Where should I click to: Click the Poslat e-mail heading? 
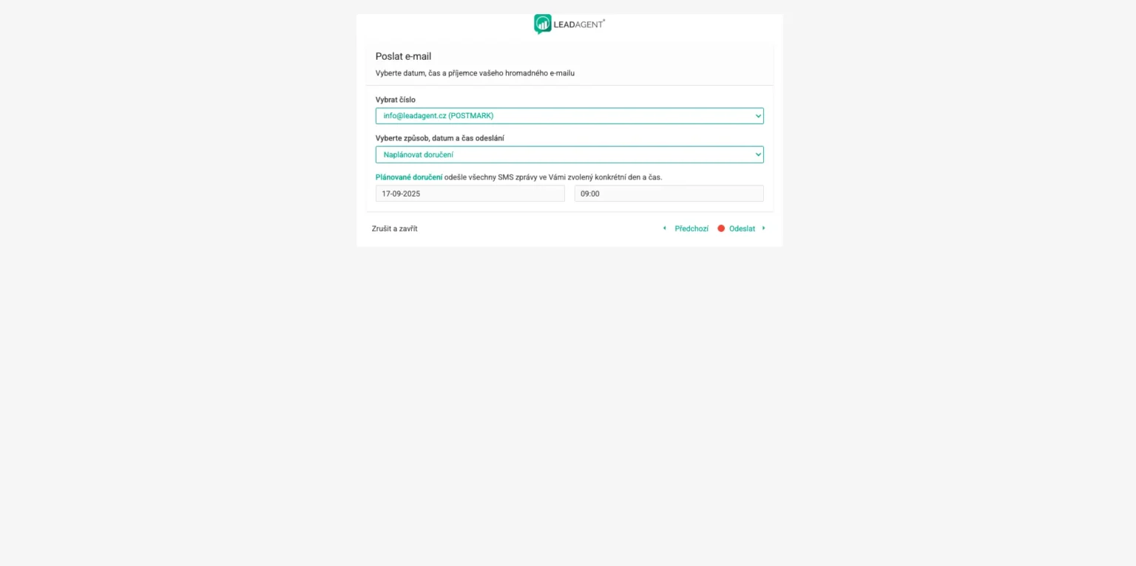[403, 56]
